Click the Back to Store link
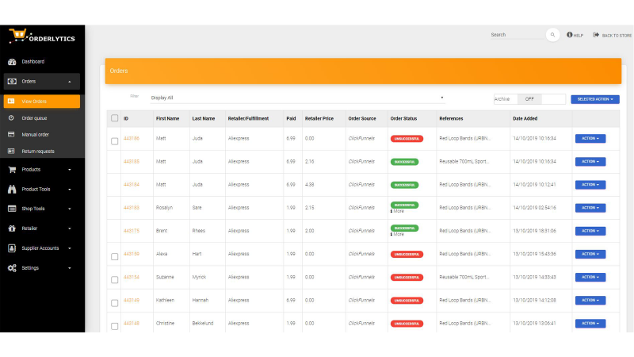 [612, 35]
